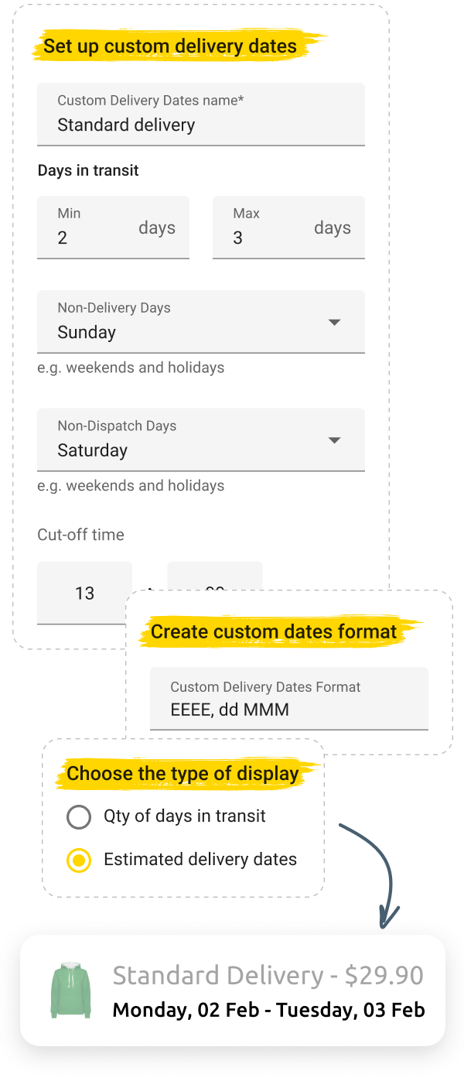This screenshot has width=464, height=1088.
Task: Click the cut-off time hour field showing 13
Action: click(x=84, y=593)
